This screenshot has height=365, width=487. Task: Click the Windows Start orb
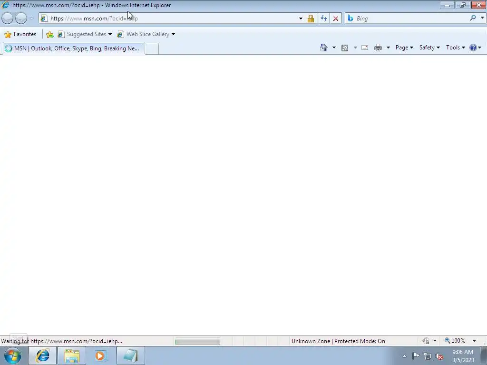(x=13, y=355)
